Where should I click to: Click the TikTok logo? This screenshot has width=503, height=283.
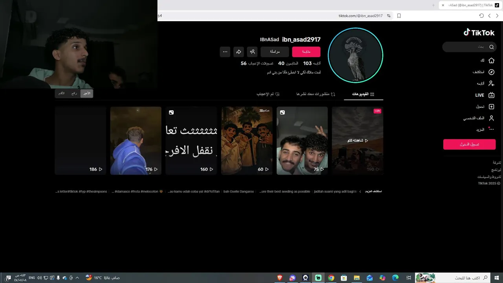(x=479, y=33)
